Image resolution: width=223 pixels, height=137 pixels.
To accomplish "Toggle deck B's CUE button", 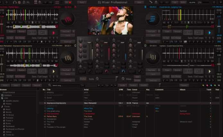I will click(199, 32).
